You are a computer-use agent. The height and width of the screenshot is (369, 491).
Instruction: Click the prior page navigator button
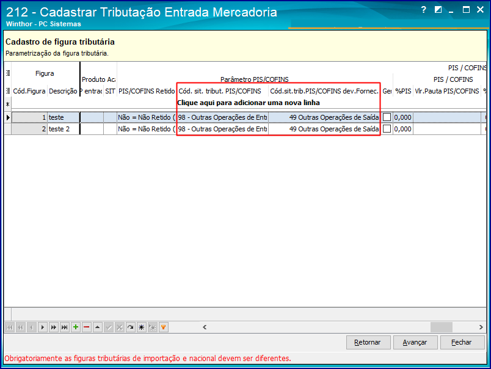[x=21, y=327]
